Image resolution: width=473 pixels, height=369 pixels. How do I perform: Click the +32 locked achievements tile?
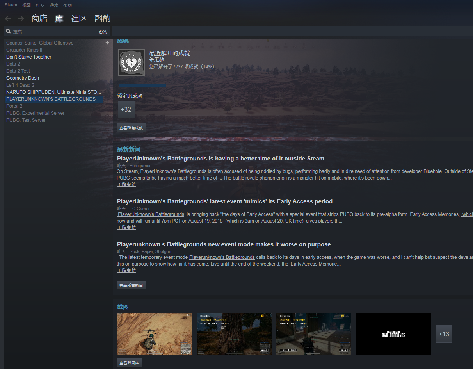point(126,109)
